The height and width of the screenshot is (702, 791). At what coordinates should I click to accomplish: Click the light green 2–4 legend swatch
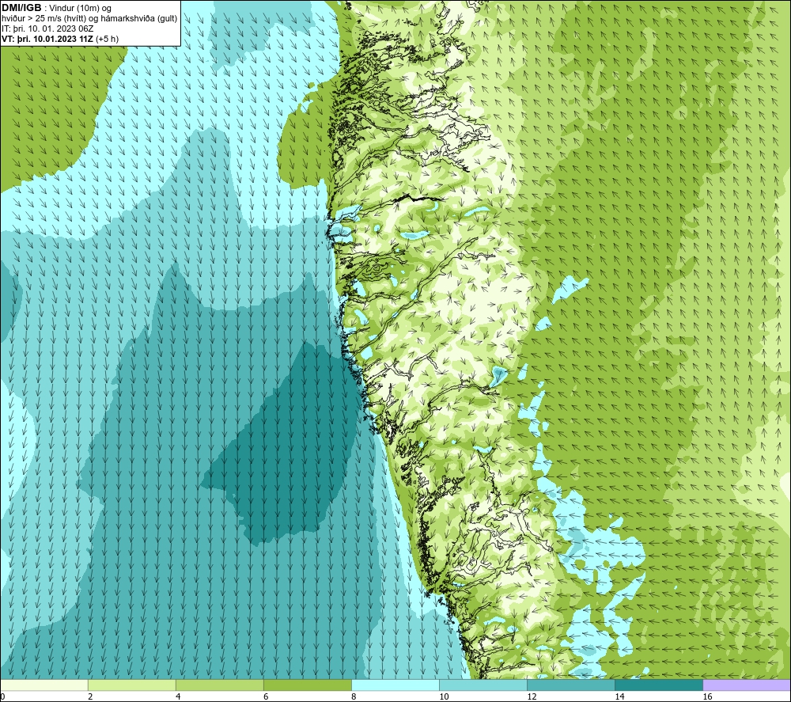click(x=131, y=685)
